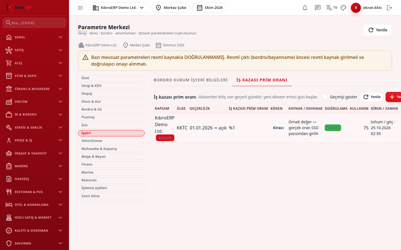Open the Merkez Şube branch selector
Image resolution: width=401 pixels, height=250 pixels.
[x=171, y=8]
